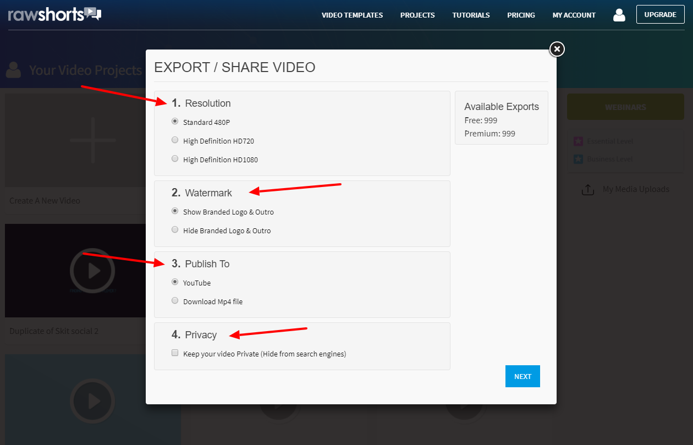
Task: Click the Export / Share Video title
Action: click(235, 68)
